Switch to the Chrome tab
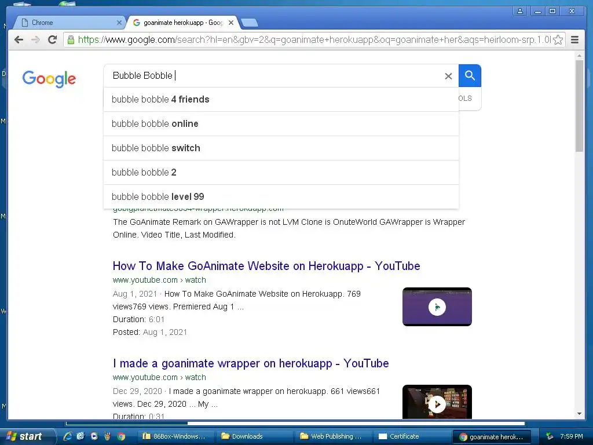This screenshot has height=445, width=593. tap(68, 23)
